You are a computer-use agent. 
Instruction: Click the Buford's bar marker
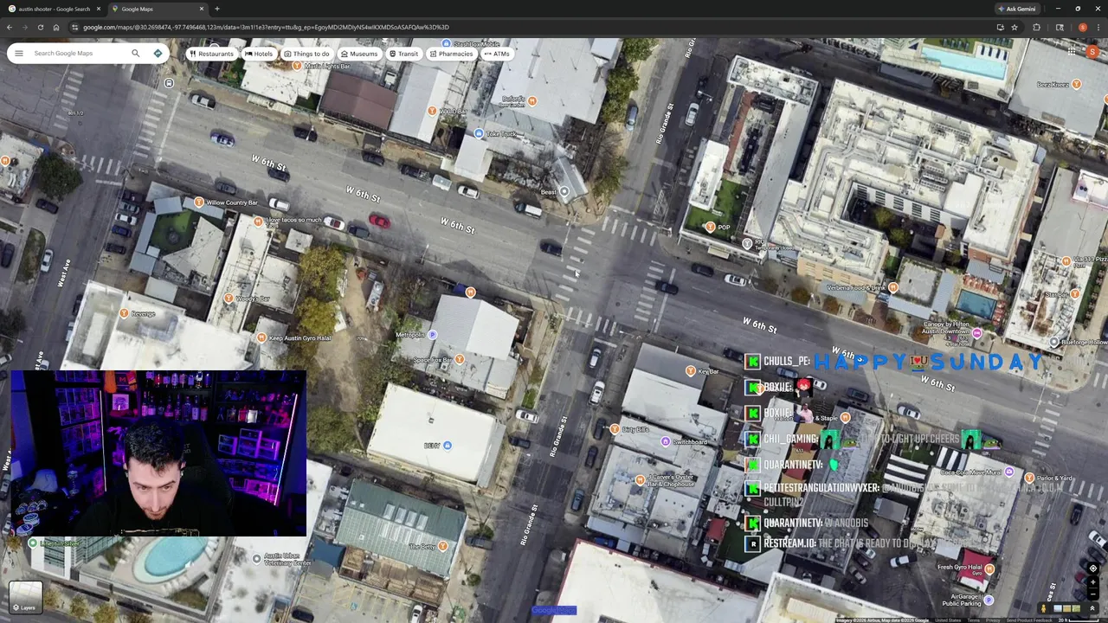click(531, 101)
